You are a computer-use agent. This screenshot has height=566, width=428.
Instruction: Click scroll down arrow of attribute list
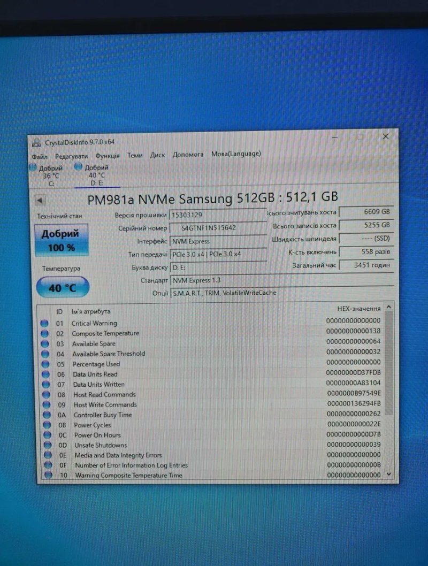(x=389, y=474)
